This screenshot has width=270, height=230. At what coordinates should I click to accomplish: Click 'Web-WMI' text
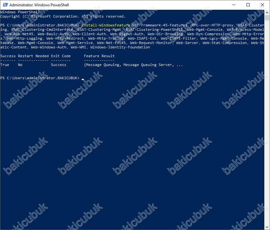[78, 47]
